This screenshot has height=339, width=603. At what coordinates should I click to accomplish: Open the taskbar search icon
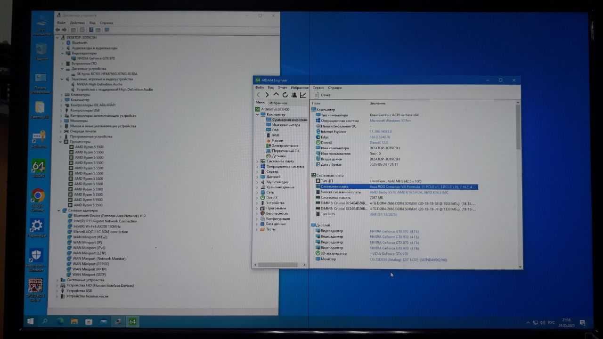pos(45,321)
